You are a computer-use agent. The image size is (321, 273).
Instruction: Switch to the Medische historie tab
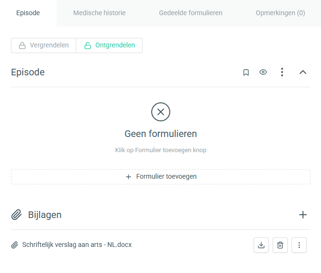pos(99,13)
